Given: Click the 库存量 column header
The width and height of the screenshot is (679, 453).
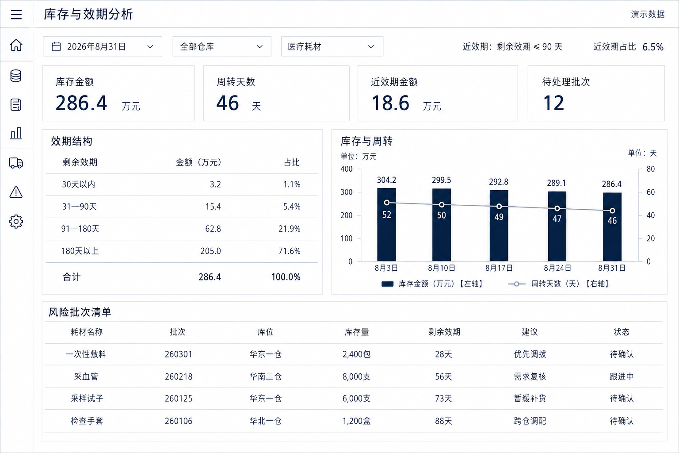Looking at the screenshot, I should click(357, 332).
